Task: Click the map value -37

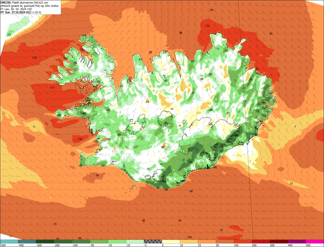Action: pos(193,93)
